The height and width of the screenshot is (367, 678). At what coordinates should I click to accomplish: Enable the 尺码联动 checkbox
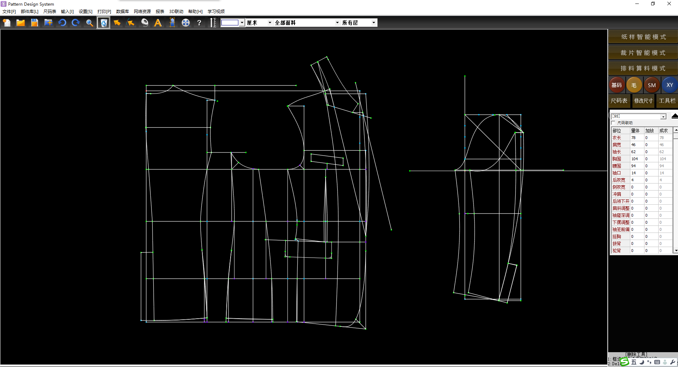point(613,123)
